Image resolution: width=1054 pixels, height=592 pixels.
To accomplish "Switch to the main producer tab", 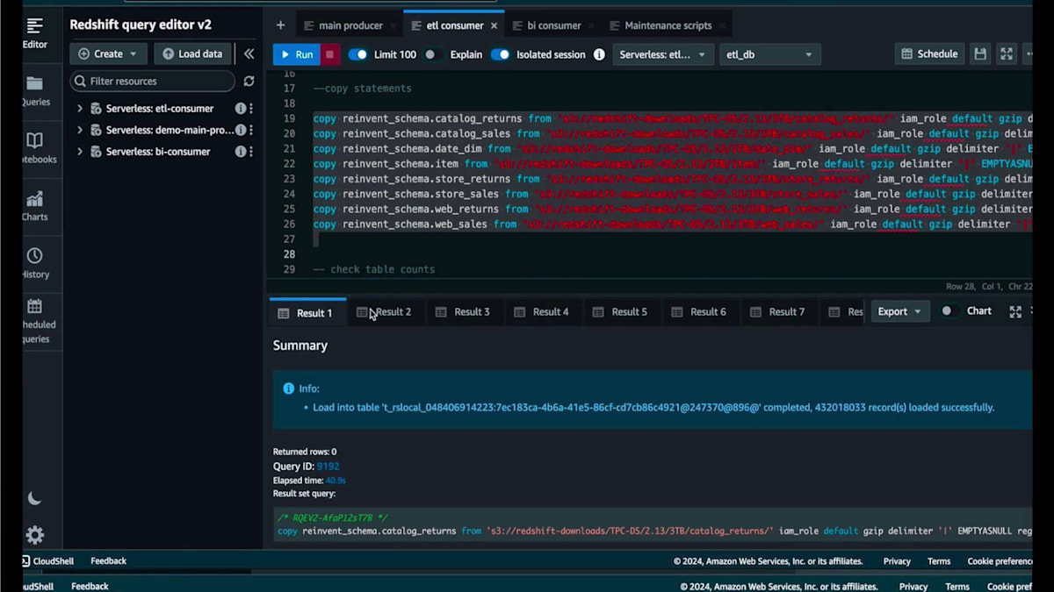I will [x=350, y=26].
